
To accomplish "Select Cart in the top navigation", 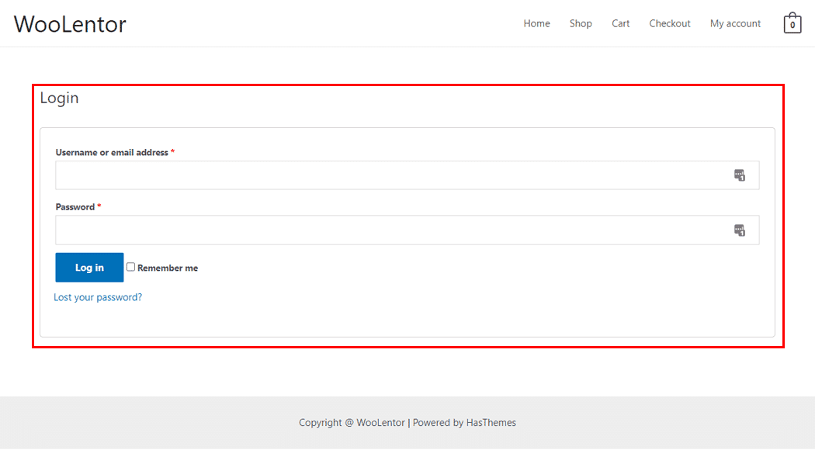I will (x=620, y=24).
